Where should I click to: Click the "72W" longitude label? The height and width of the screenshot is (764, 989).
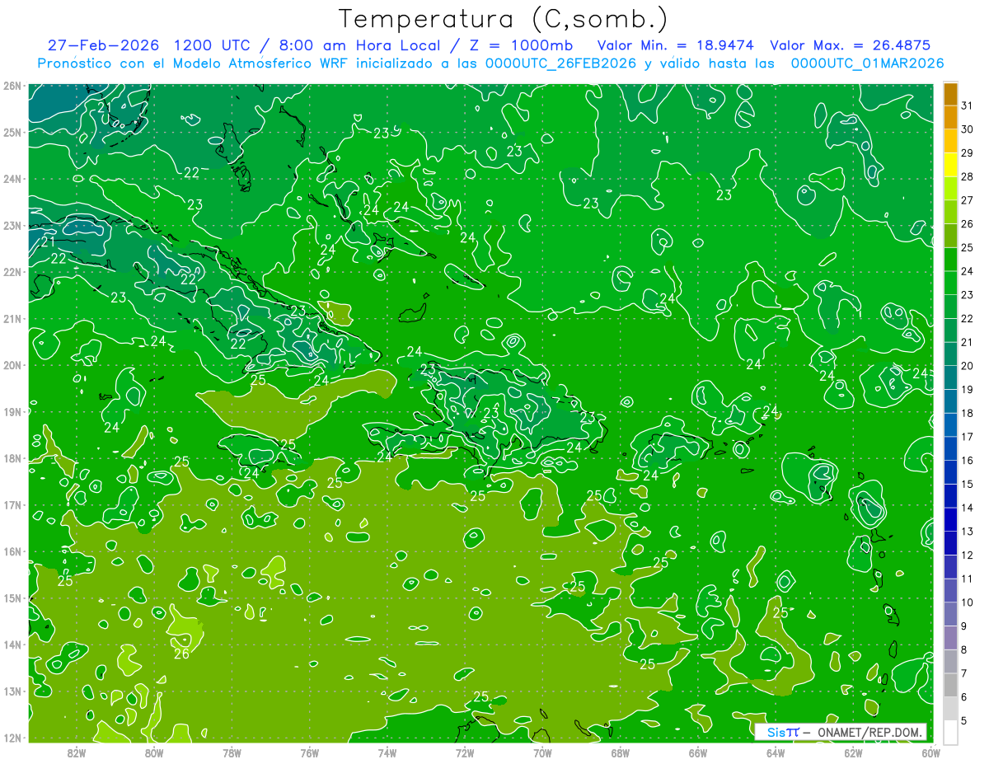pos(465,752)
